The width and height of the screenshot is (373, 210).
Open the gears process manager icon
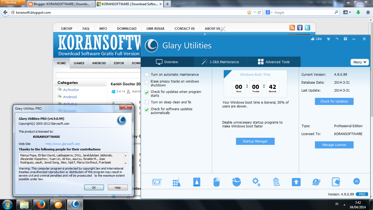(x=256, y=182)
